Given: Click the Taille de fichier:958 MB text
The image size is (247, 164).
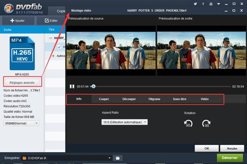Looking at the screenshot, I should [x=19, y=117].
